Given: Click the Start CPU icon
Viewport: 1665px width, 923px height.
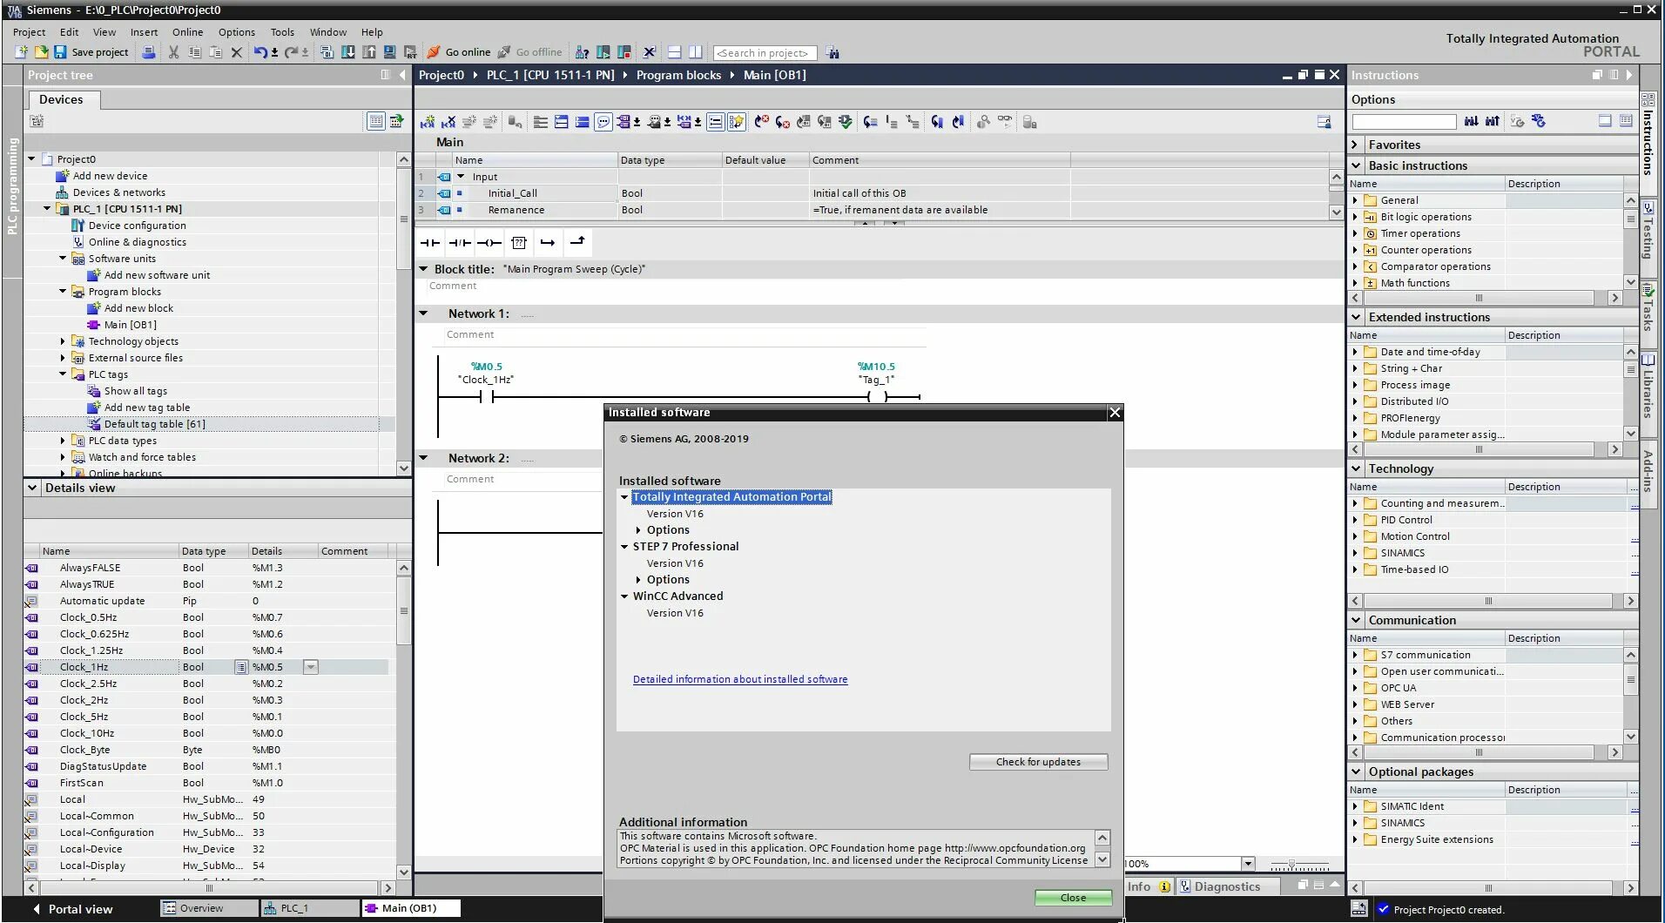Looking at the screenshot, I should pyautogui.click(x=603, y=52).
